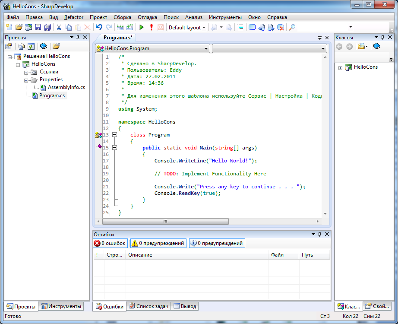Switch to the Инструменты tab

click(61, 306)
